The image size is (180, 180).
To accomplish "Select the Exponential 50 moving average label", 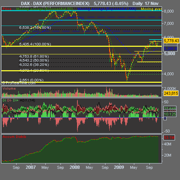I will (x=45, y=9).
